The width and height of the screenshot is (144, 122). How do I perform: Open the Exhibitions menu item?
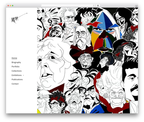(x=16, y=75)
